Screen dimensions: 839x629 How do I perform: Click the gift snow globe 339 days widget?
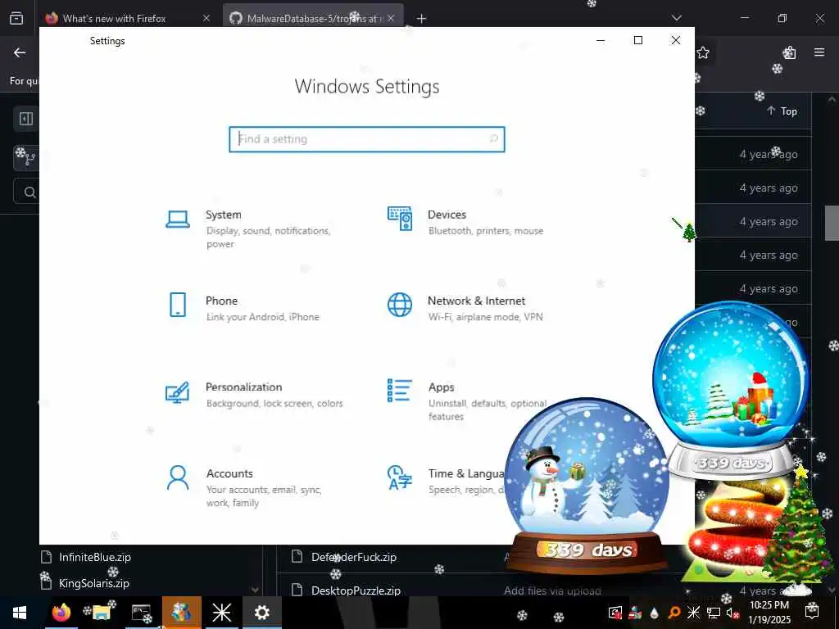[731, 391]
